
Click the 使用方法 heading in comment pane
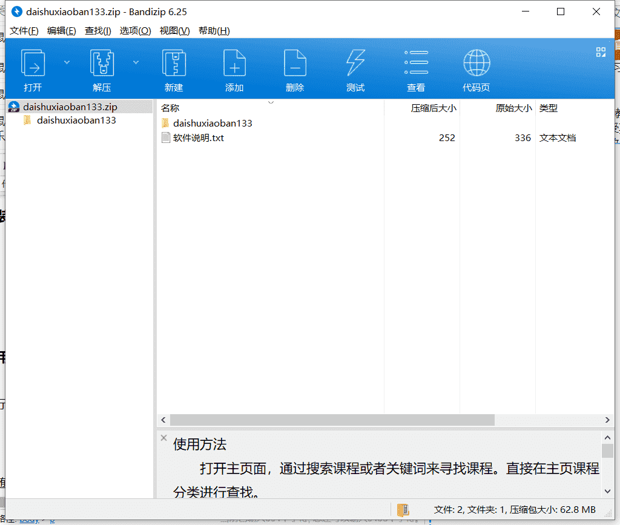[200, 444]
